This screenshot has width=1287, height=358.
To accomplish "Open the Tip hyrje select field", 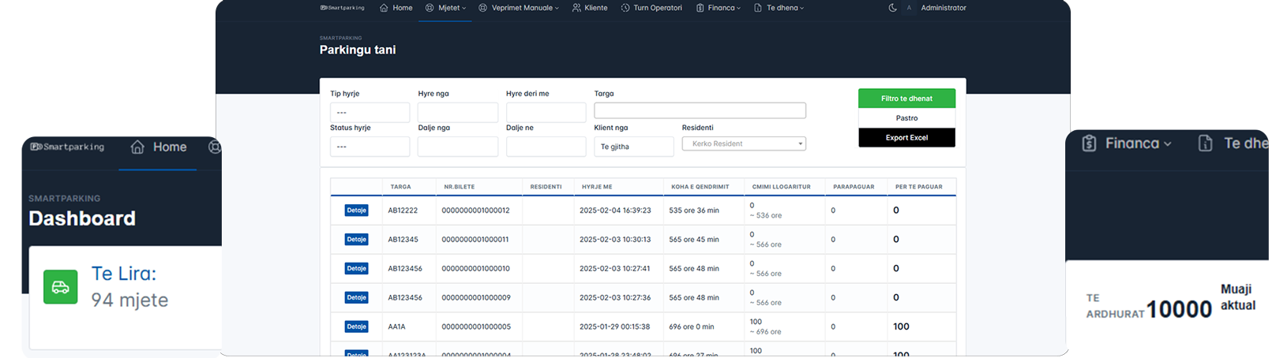I will (x=370, y=113).
